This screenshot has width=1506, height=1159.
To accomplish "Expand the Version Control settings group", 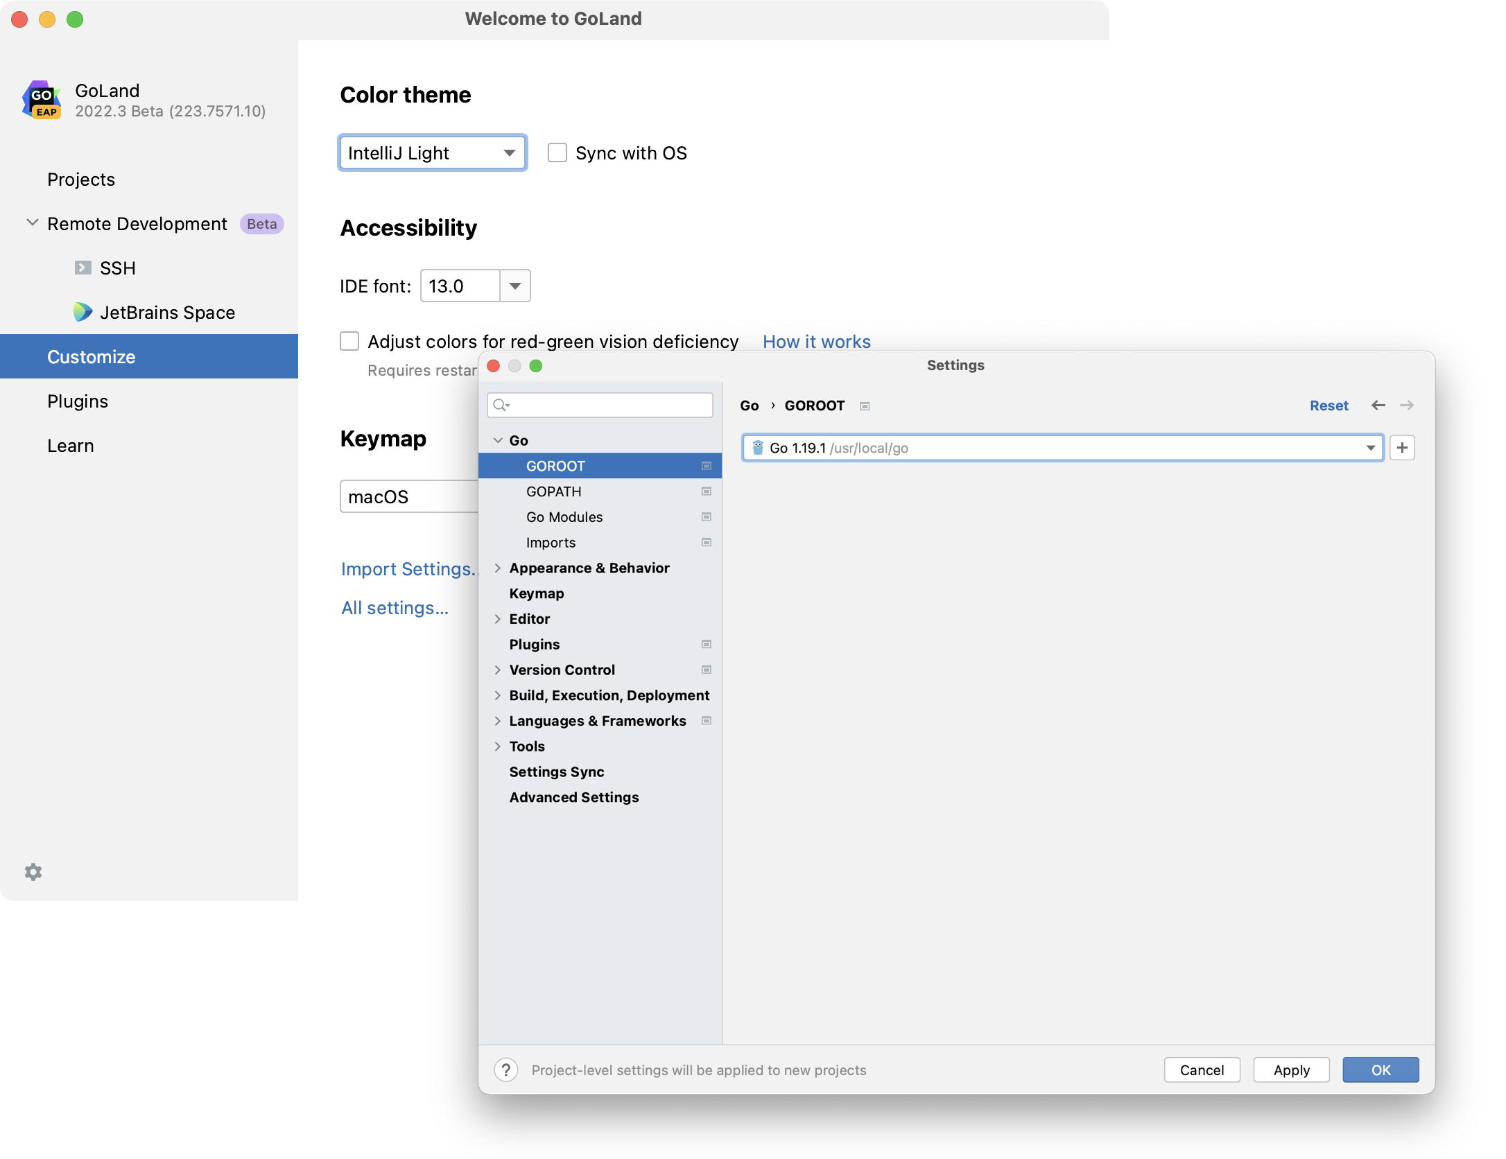I will click(x=498, y=670).
